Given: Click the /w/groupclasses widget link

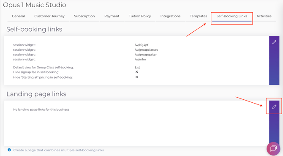Looking at the screenshot, I should tap(147, 49).
